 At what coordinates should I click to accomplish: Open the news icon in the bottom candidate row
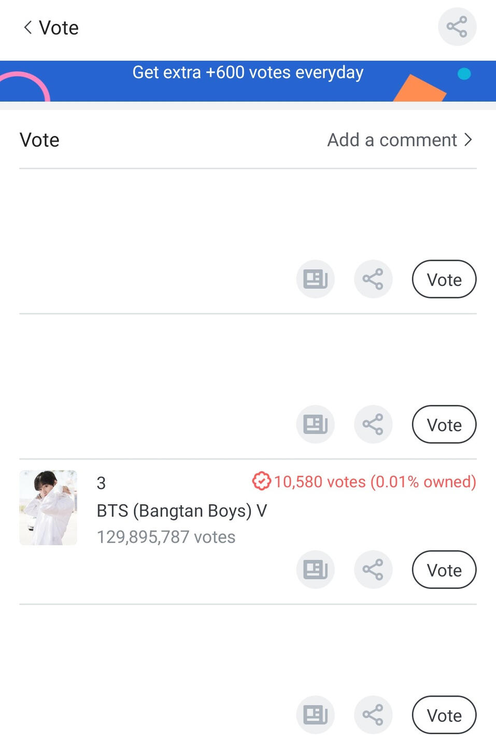[315, 715]
